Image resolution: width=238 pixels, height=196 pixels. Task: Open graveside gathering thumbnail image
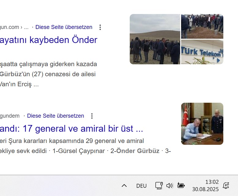pyautogui.click(x=202, y=26)
